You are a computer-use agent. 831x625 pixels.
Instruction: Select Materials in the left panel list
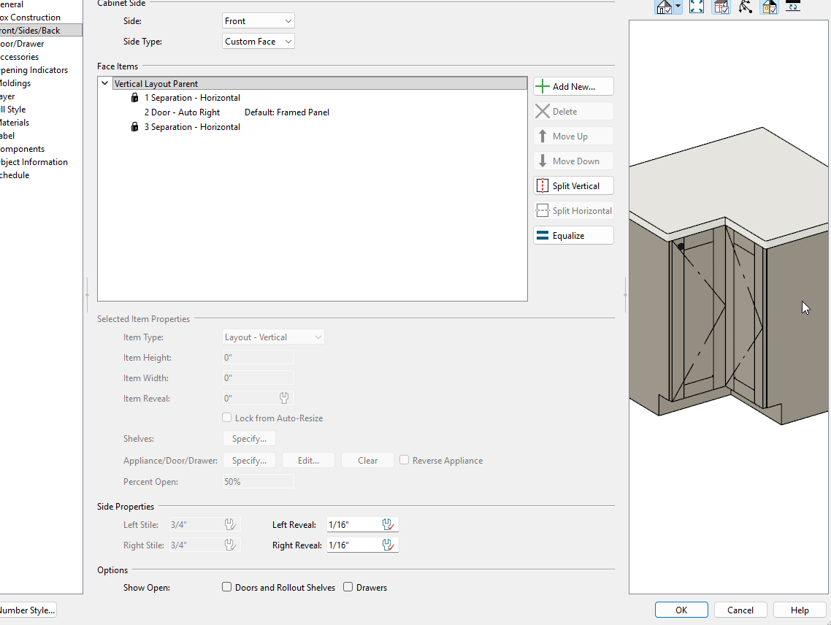(x=15, y=123)
